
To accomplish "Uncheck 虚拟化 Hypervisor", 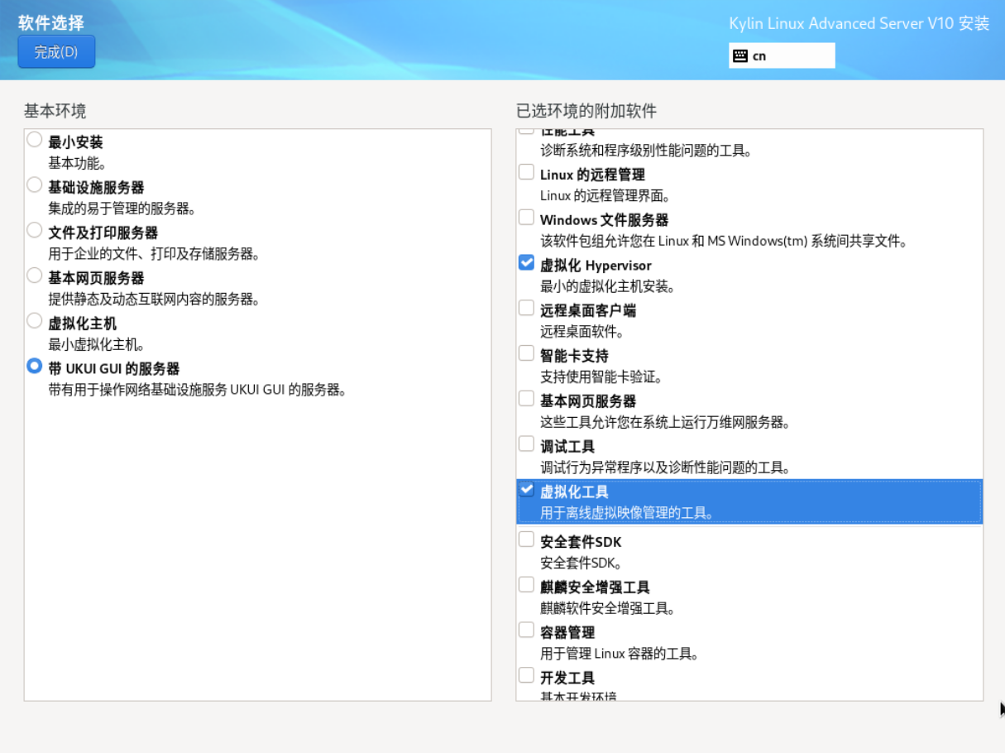I will click(x=526, y=263).
